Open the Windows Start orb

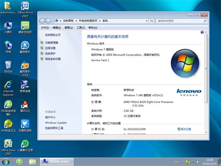click(x=6, y=162)
